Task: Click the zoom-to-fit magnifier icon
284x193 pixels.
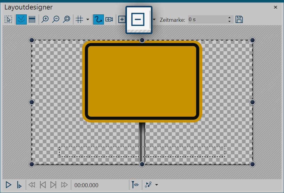Action: pyautogui.click(x=66, y=20)
